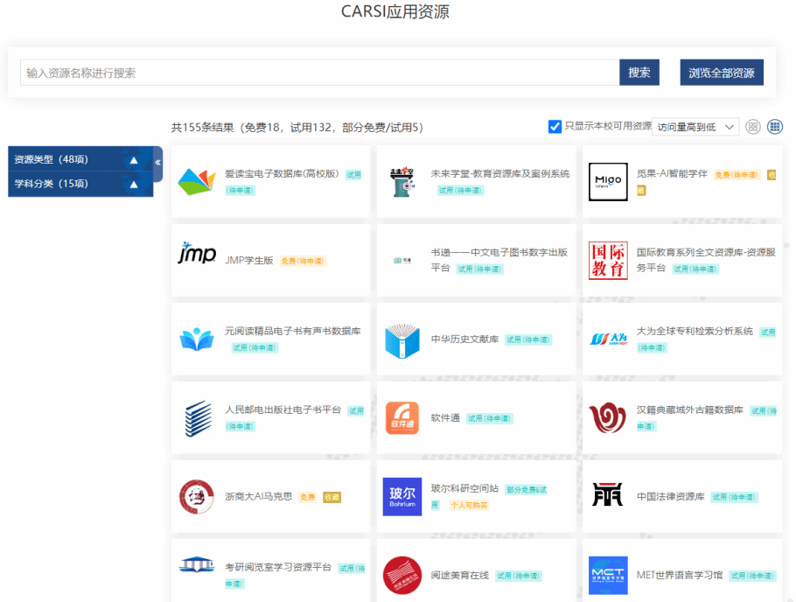Open the 软件通 orange logo
The width and height of the screenshot is (796, 602).
click(402, 418)
